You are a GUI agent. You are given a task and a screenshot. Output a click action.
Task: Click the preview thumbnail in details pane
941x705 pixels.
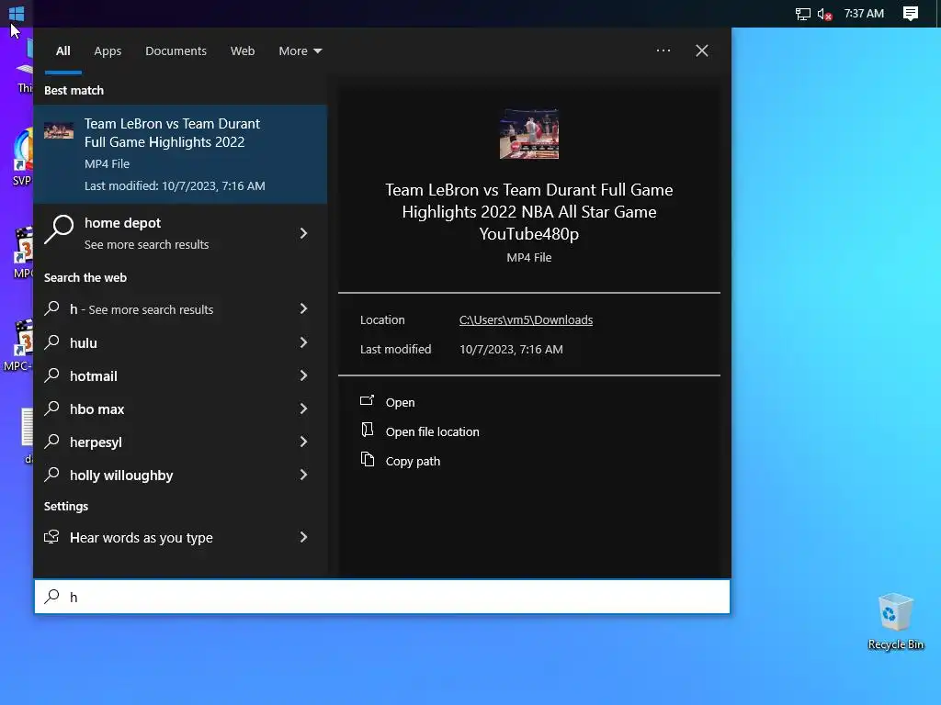pos(528,134)
